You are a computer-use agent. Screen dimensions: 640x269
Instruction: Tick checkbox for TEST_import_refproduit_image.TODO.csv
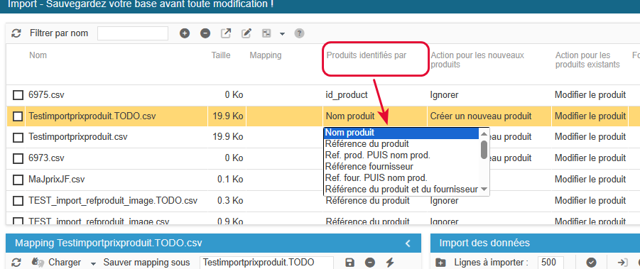(x=18, y=201)
